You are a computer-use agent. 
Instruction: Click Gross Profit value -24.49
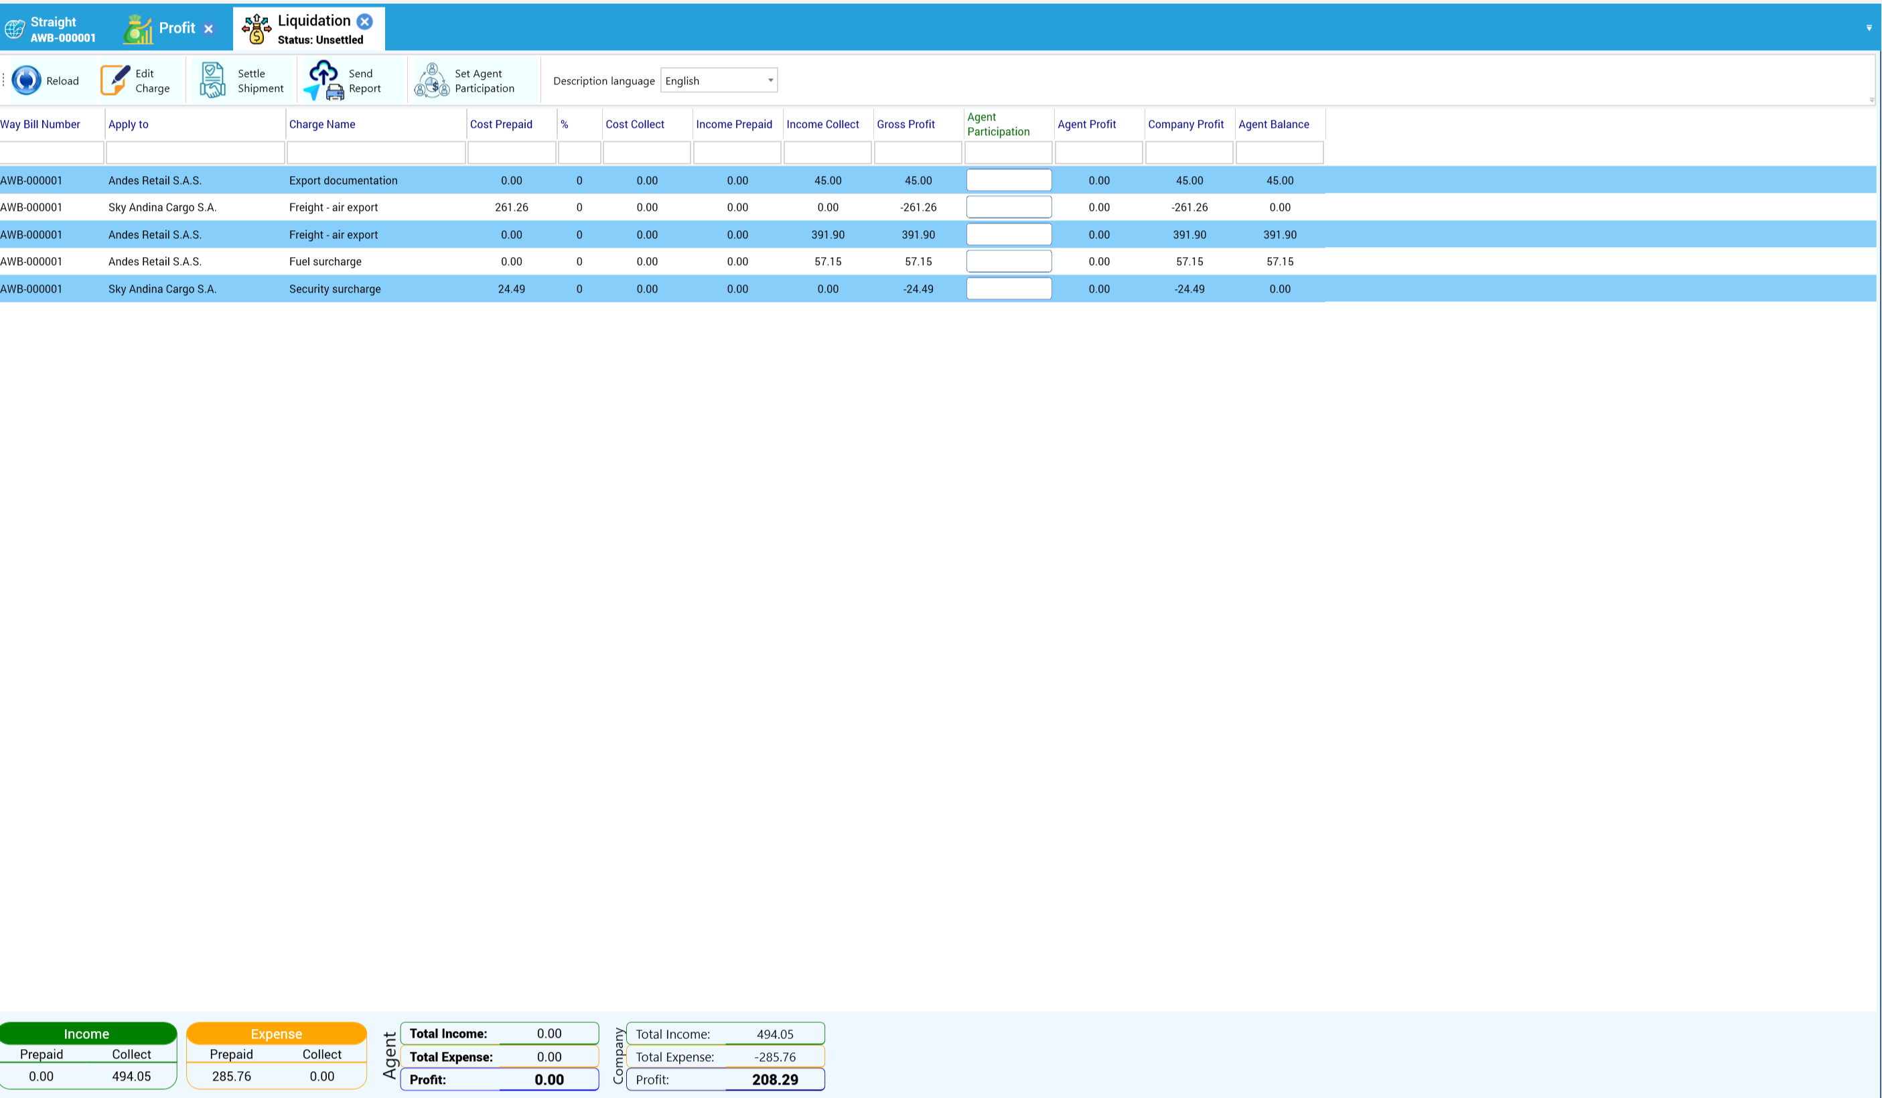point(918,289)
